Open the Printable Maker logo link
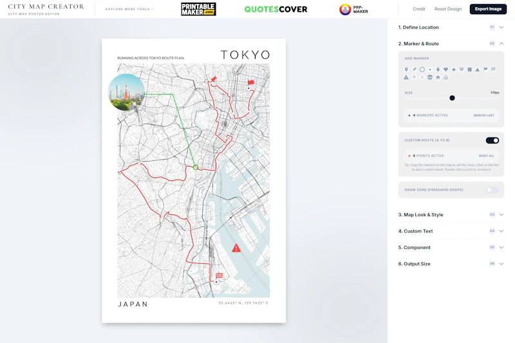Screen dimensions: 515x343 [198, 9]
